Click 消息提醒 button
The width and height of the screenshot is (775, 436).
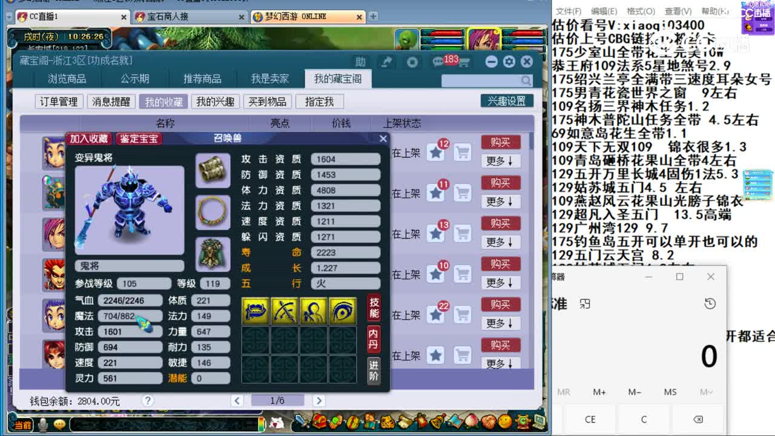point(111,102)
